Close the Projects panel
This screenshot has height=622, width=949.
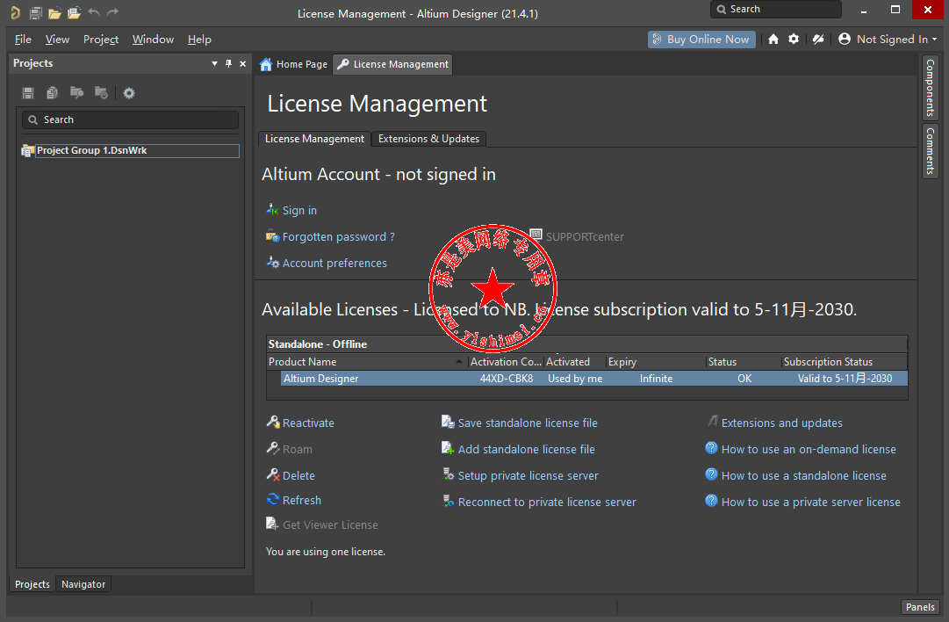[x=242, y=63]
